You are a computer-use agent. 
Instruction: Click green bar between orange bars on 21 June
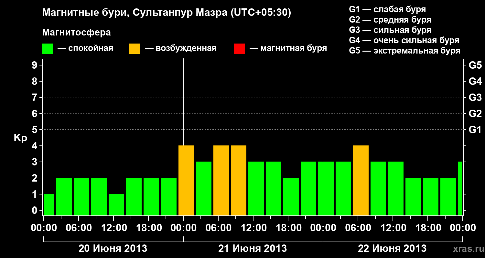204,188
